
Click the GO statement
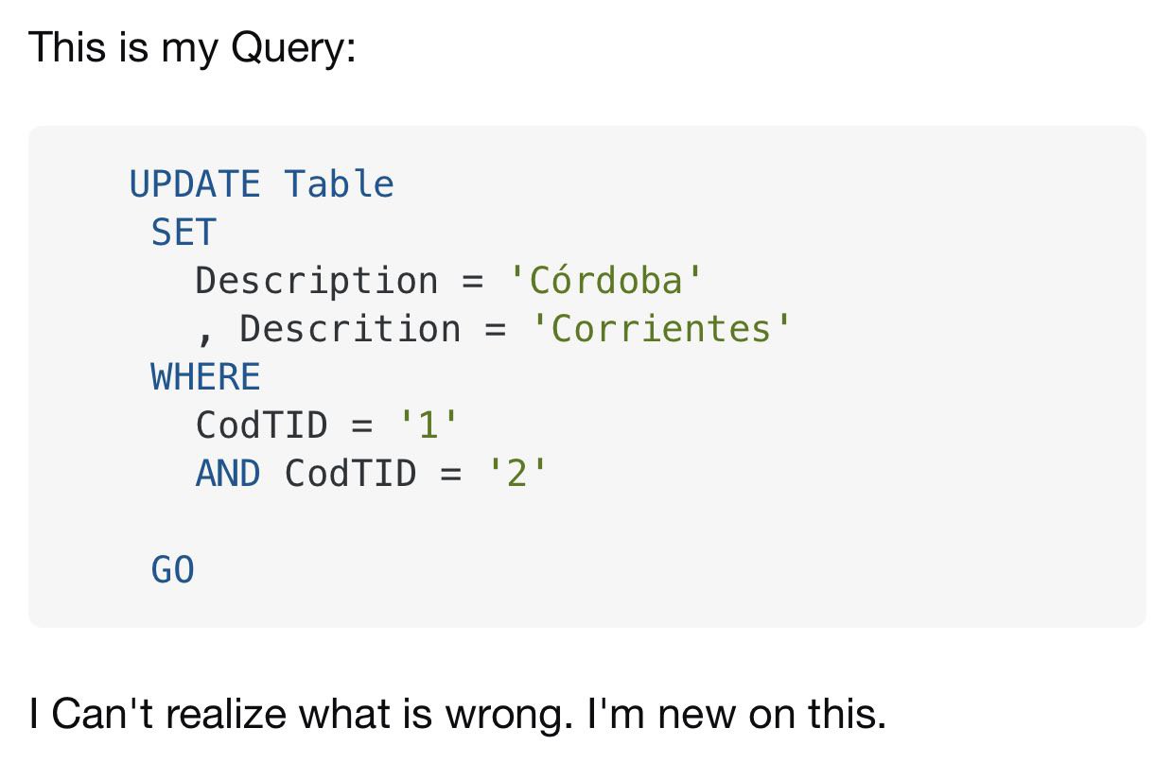[172, 569]
